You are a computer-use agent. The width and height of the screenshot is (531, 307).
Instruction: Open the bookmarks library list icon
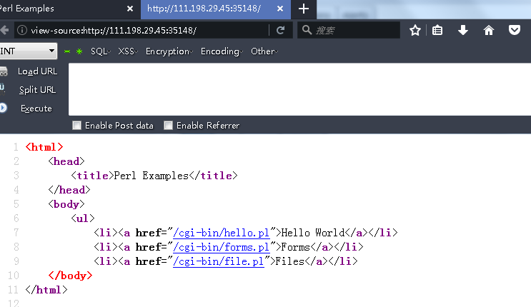click(438, 30)
